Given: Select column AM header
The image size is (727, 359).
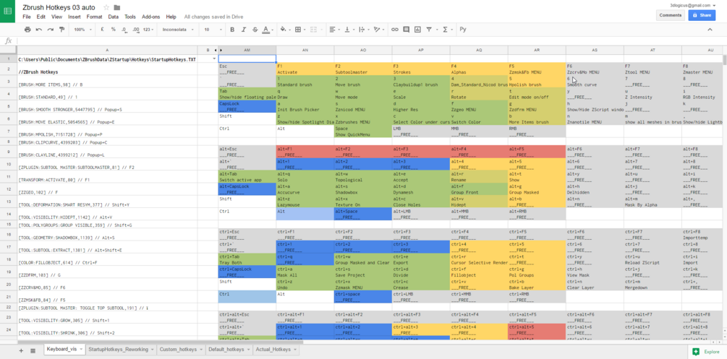Looking at the screenshot, I should [247, 50].
